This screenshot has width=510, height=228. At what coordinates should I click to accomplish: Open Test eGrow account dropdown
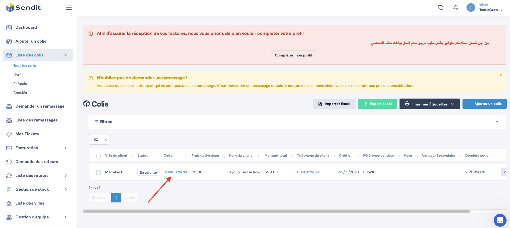click(x=491, y=10)
